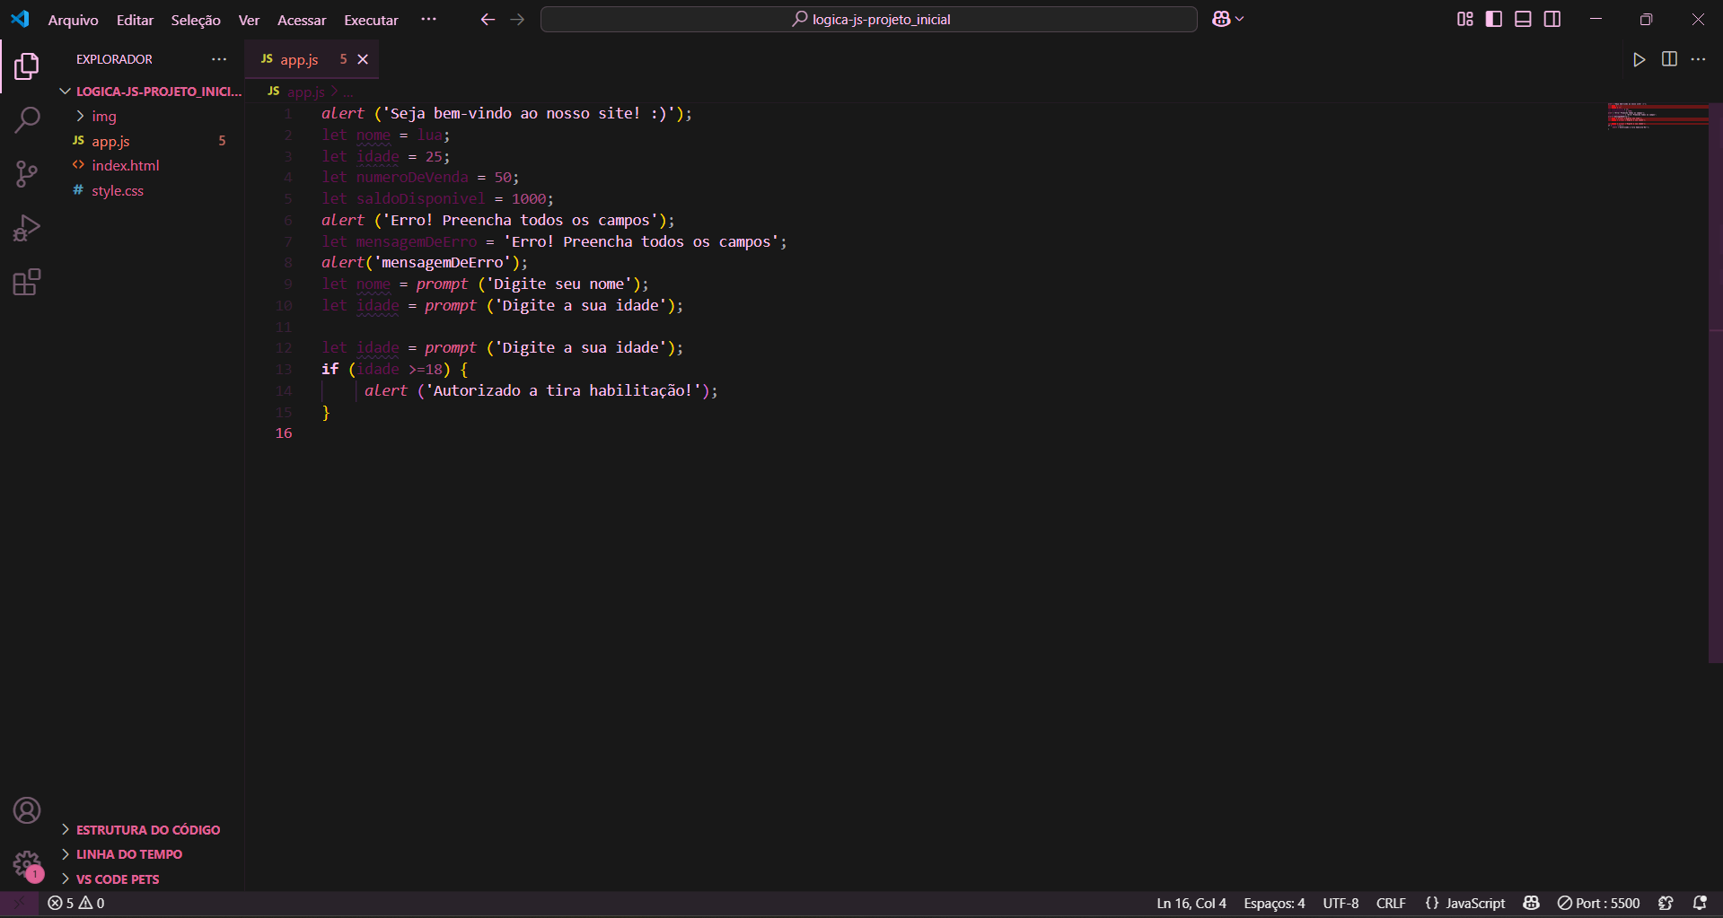1723x918 pixels.
Task: Open the Ver menu
Action: tap(249, 20)
